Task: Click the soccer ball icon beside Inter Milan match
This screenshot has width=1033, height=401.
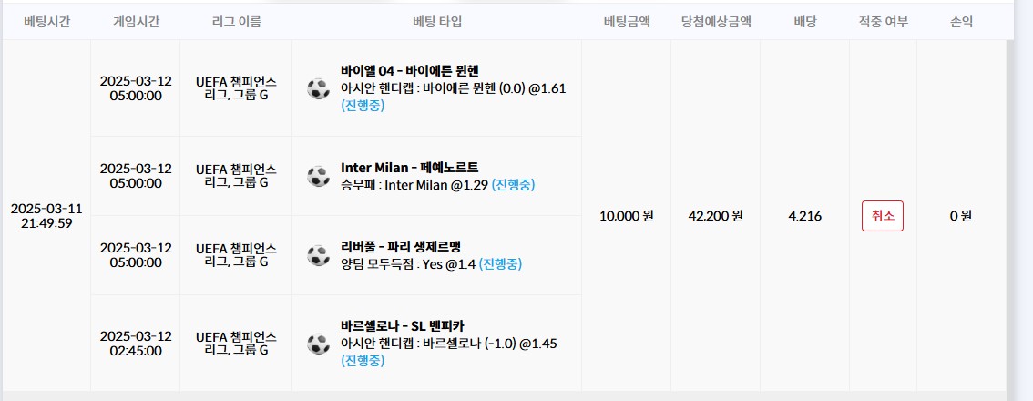Action: click(x=318, y=176)
